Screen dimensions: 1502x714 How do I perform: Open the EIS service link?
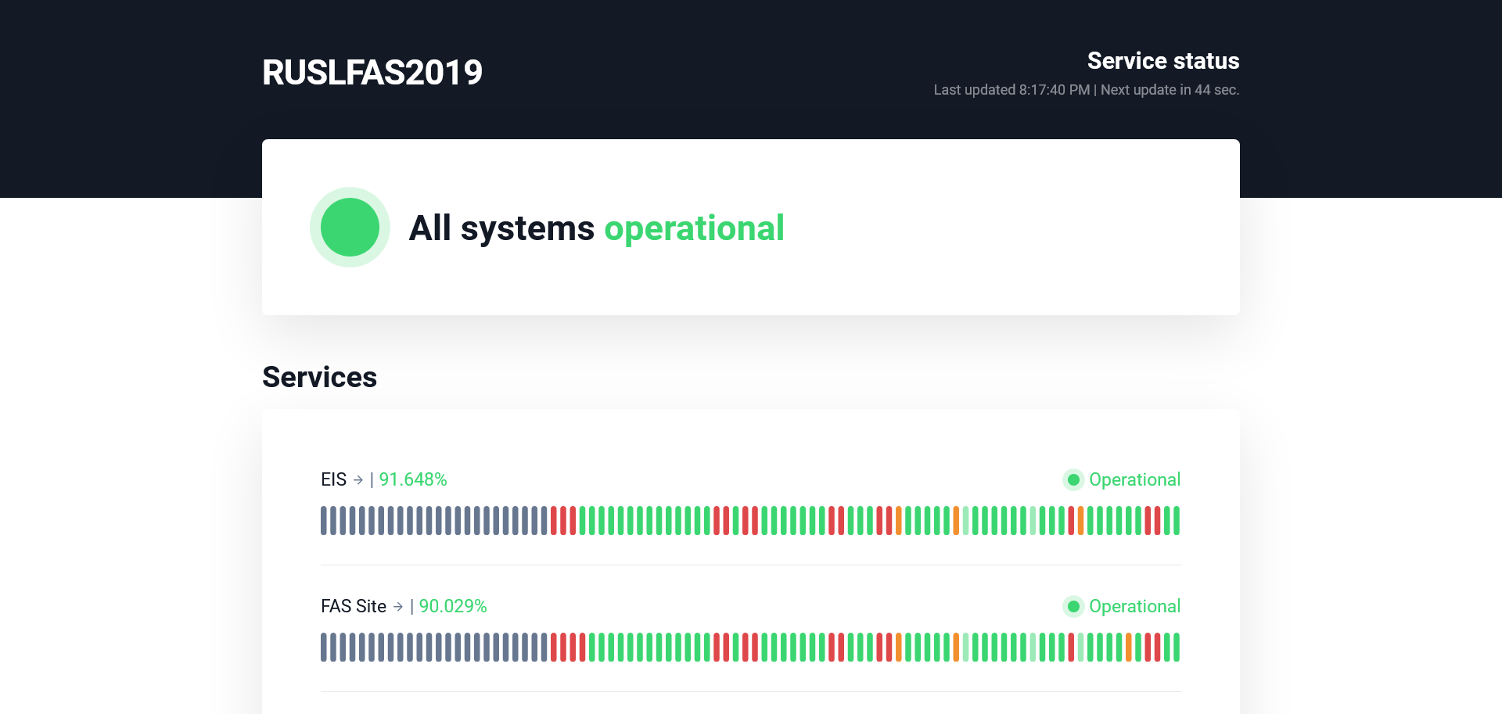click(x=333, y=480)
